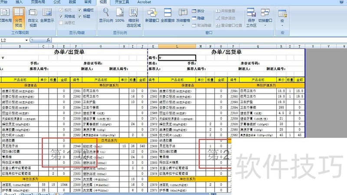Click the 冻结窗格 freeze panes icon
This screenshot has height=195, width=347.
(183, 13)
